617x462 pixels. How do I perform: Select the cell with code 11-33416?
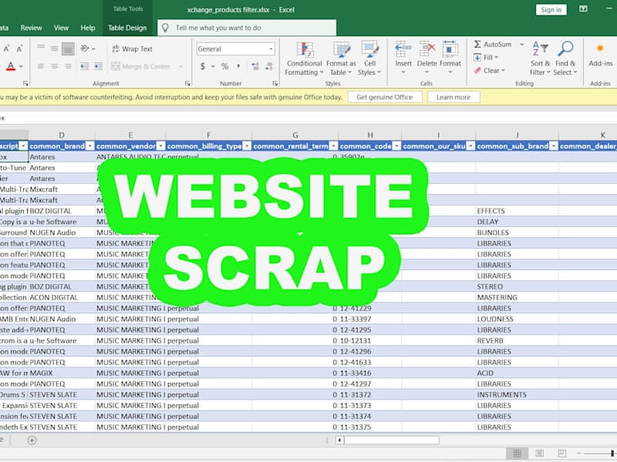pyautogui.click(x=370, y=373)
